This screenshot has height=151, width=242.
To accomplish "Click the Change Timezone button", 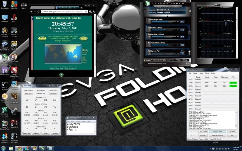I will click(42, 38).
